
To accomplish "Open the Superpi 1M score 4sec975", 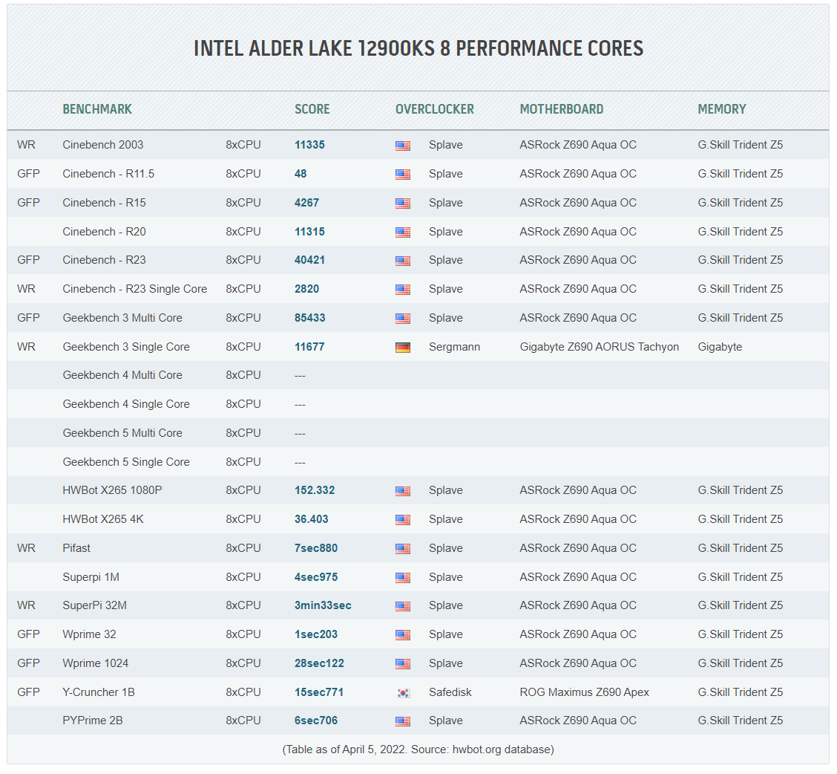I will [316, 576].
